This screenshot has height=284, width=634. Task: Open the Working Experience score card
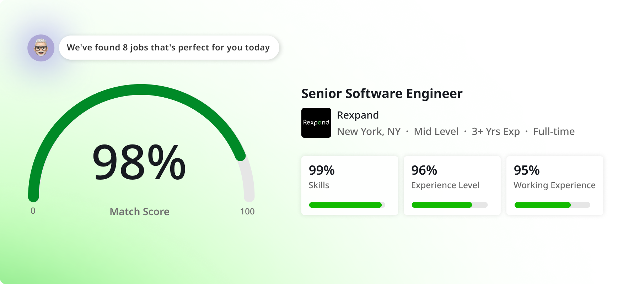tap(554, 185)
